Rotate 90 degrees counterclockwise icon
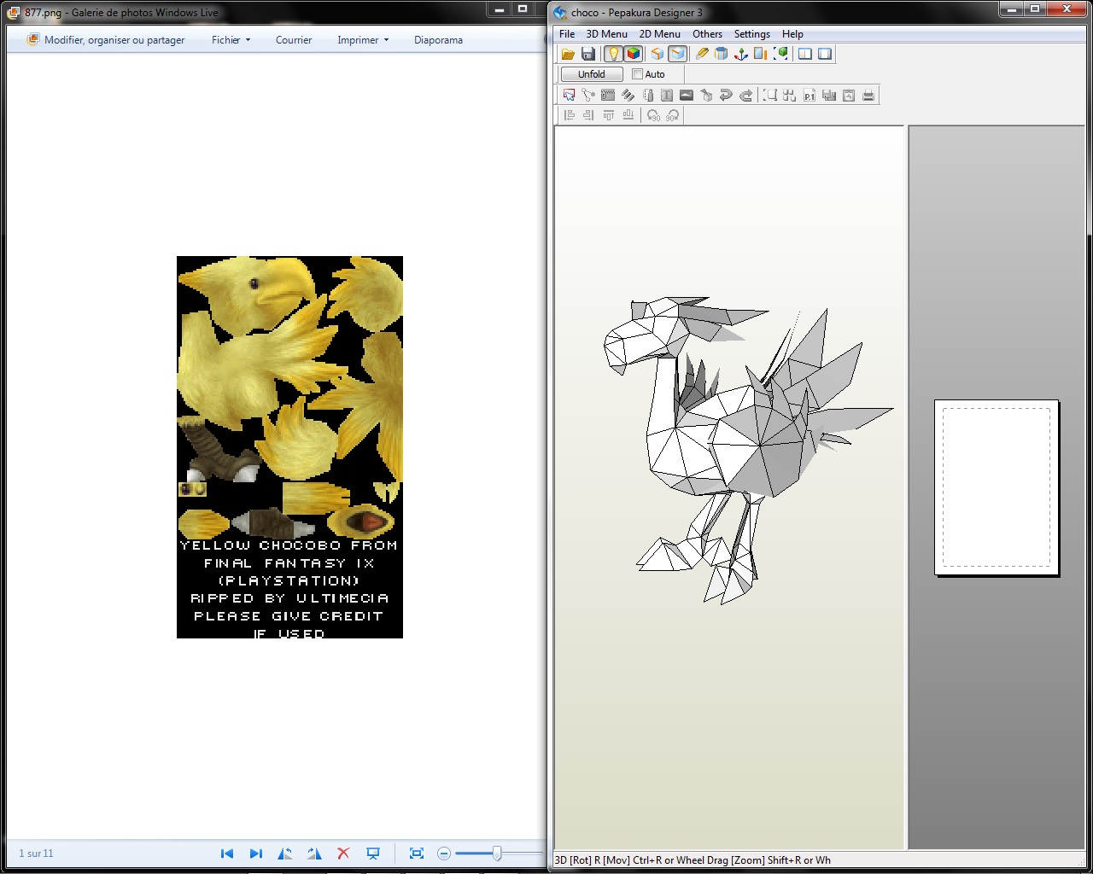1093x874 pixels. (x=653, y=115)
